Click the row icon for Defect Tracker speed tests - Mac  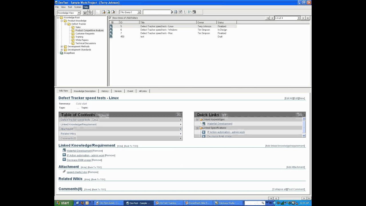(x=111, y=33)
